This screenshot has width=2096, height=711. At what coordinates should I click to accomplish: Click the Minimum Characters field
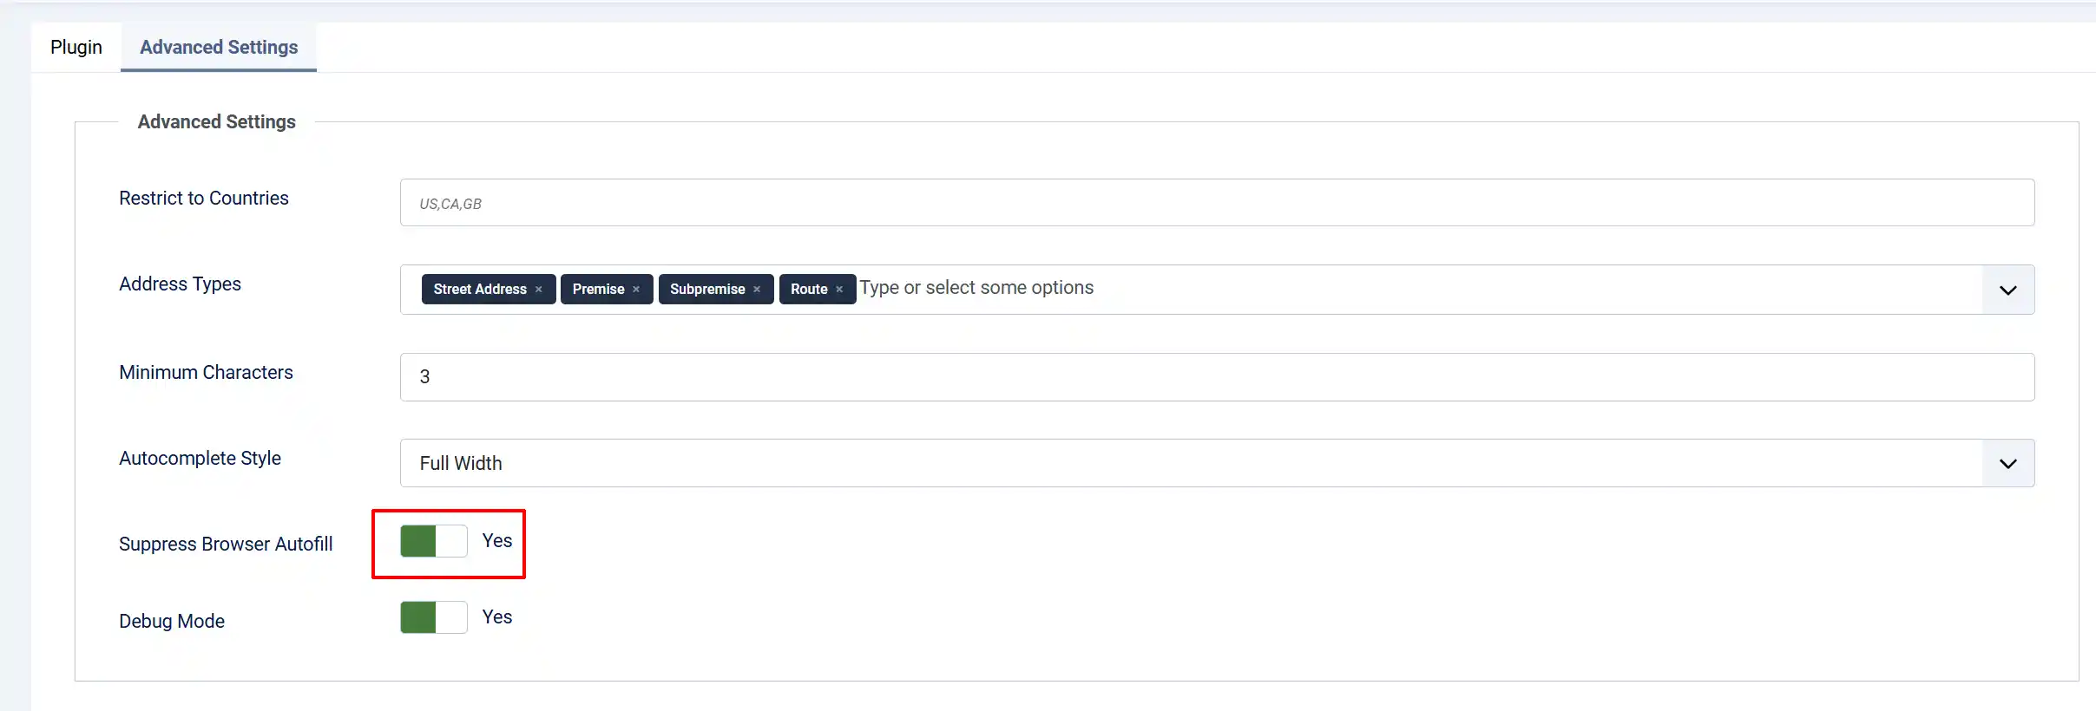pos(1217,377)
